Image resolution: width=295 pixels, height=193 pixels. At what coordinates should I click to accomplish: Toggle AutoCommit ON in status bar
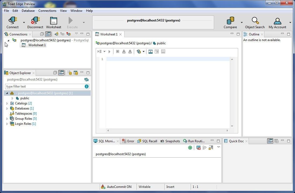coord(116,187)
